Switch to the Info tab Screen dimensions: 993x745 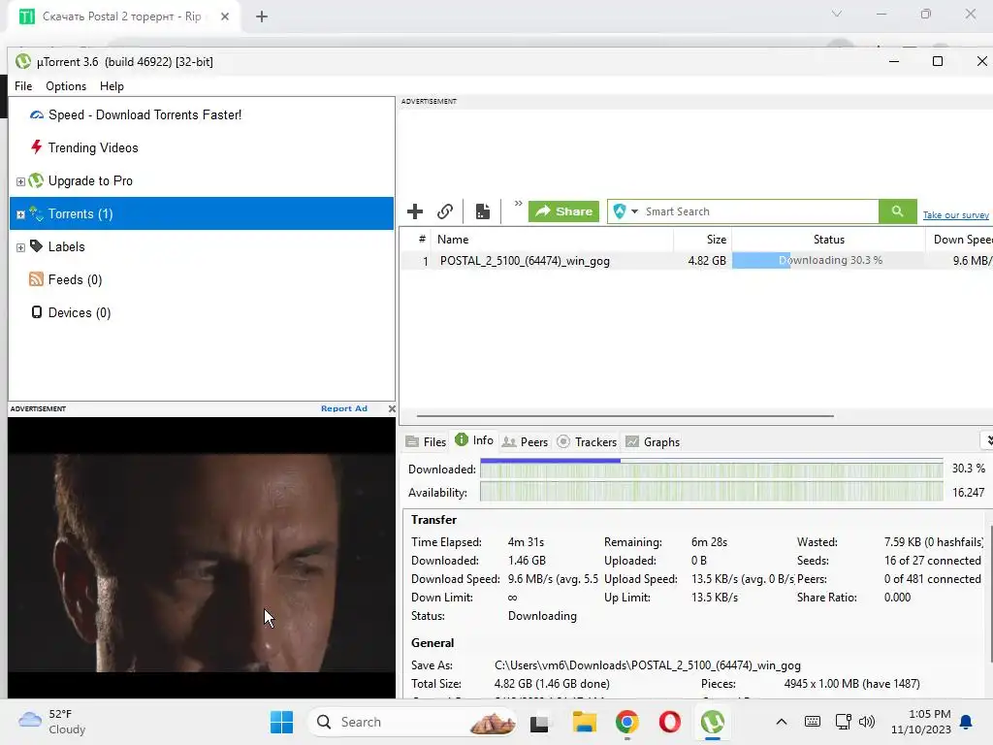click(474, 440)
